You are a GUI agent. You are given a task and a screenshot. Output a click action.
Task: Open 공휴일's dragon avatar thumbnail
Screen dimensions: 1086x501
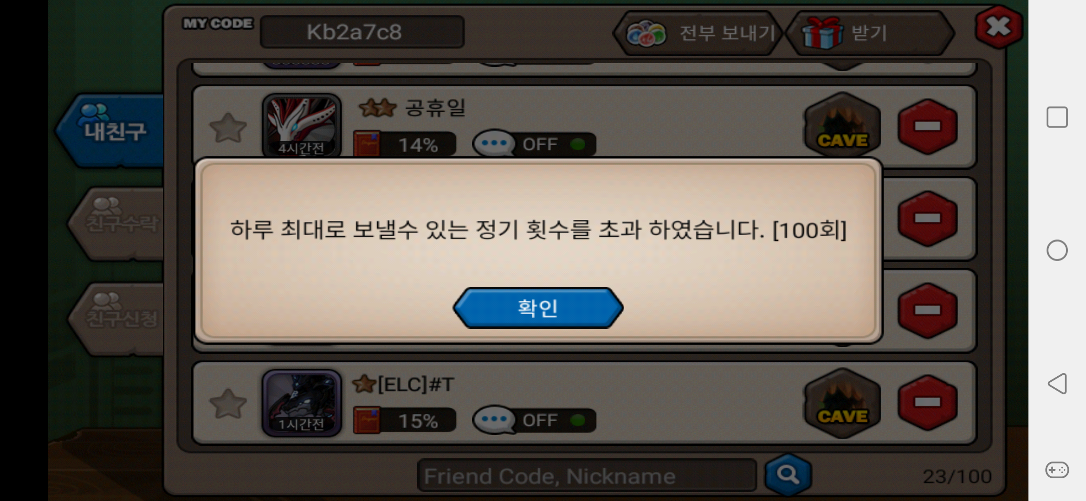pos(302,125)
